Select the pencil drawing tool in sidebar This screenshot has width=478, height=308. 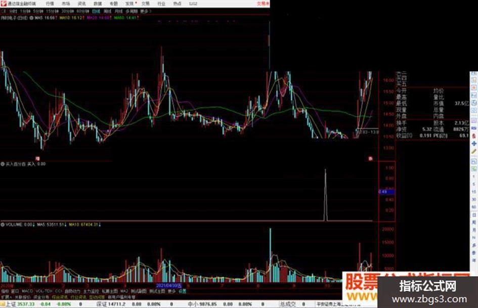pos(474,151)
